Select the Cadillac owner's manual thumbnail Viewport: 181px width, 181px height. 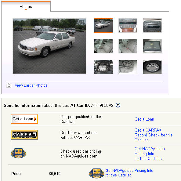152,46
